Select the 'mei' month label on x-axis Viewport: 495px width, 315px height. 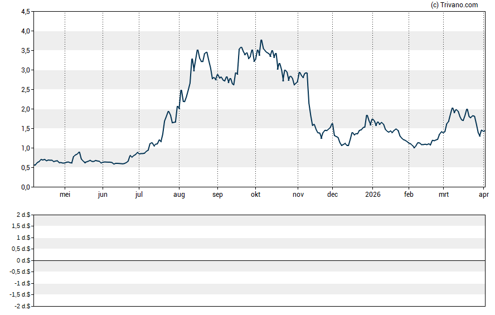(65, 195)
